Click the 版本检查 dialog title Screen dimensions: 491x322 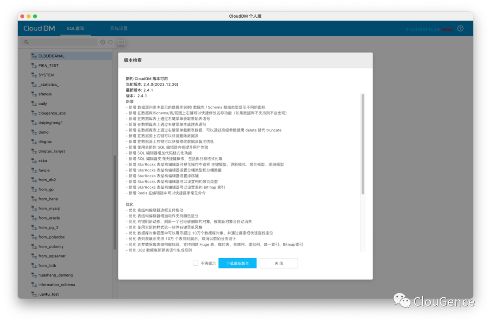coord(133,60)
